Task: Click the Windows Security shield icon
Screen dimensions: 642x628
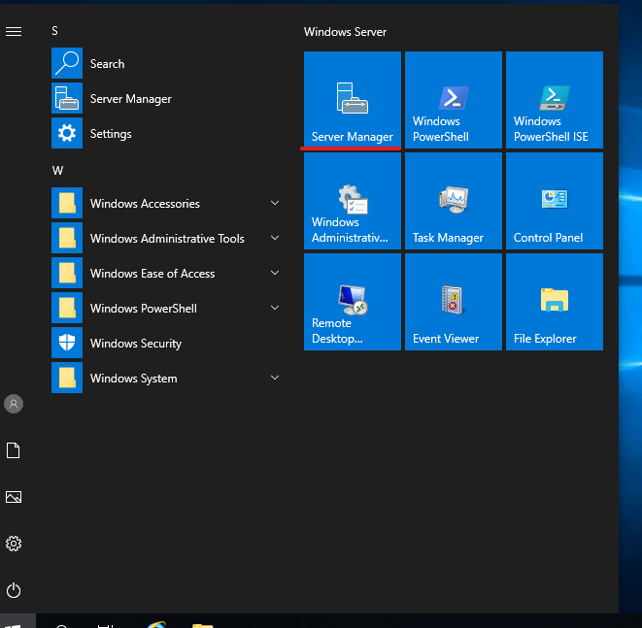Action: tap(67, 343)
